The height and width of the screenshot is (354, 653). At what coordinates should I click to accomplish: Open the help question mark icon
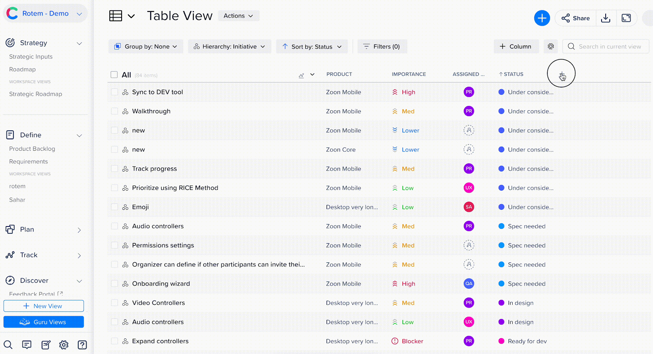pos(82,345)
